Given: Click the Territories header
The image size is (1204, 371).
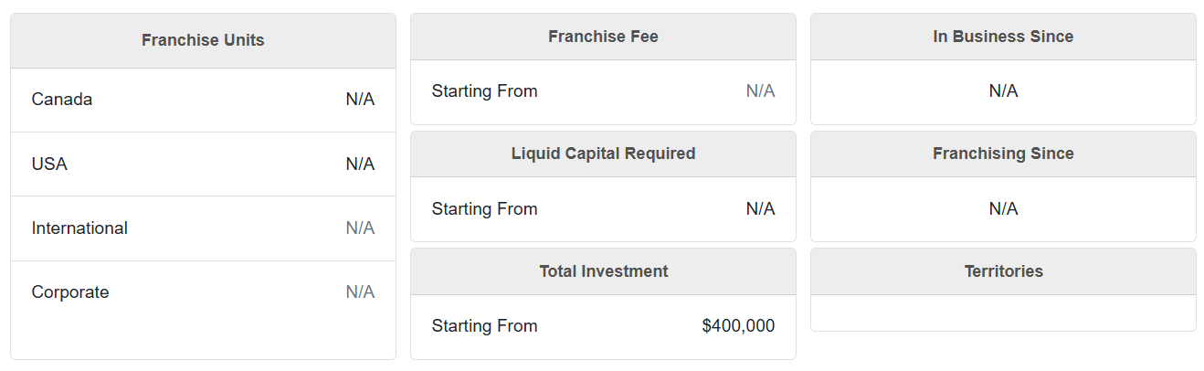Looking at the screenshot, I should (x=1003, y=271).
